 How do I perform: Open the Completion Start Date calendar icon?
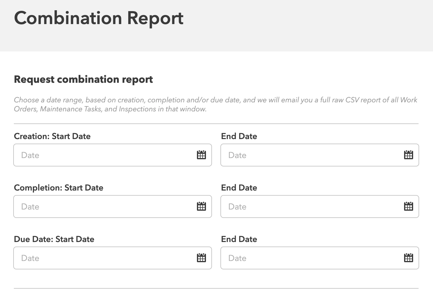point(201,206)
